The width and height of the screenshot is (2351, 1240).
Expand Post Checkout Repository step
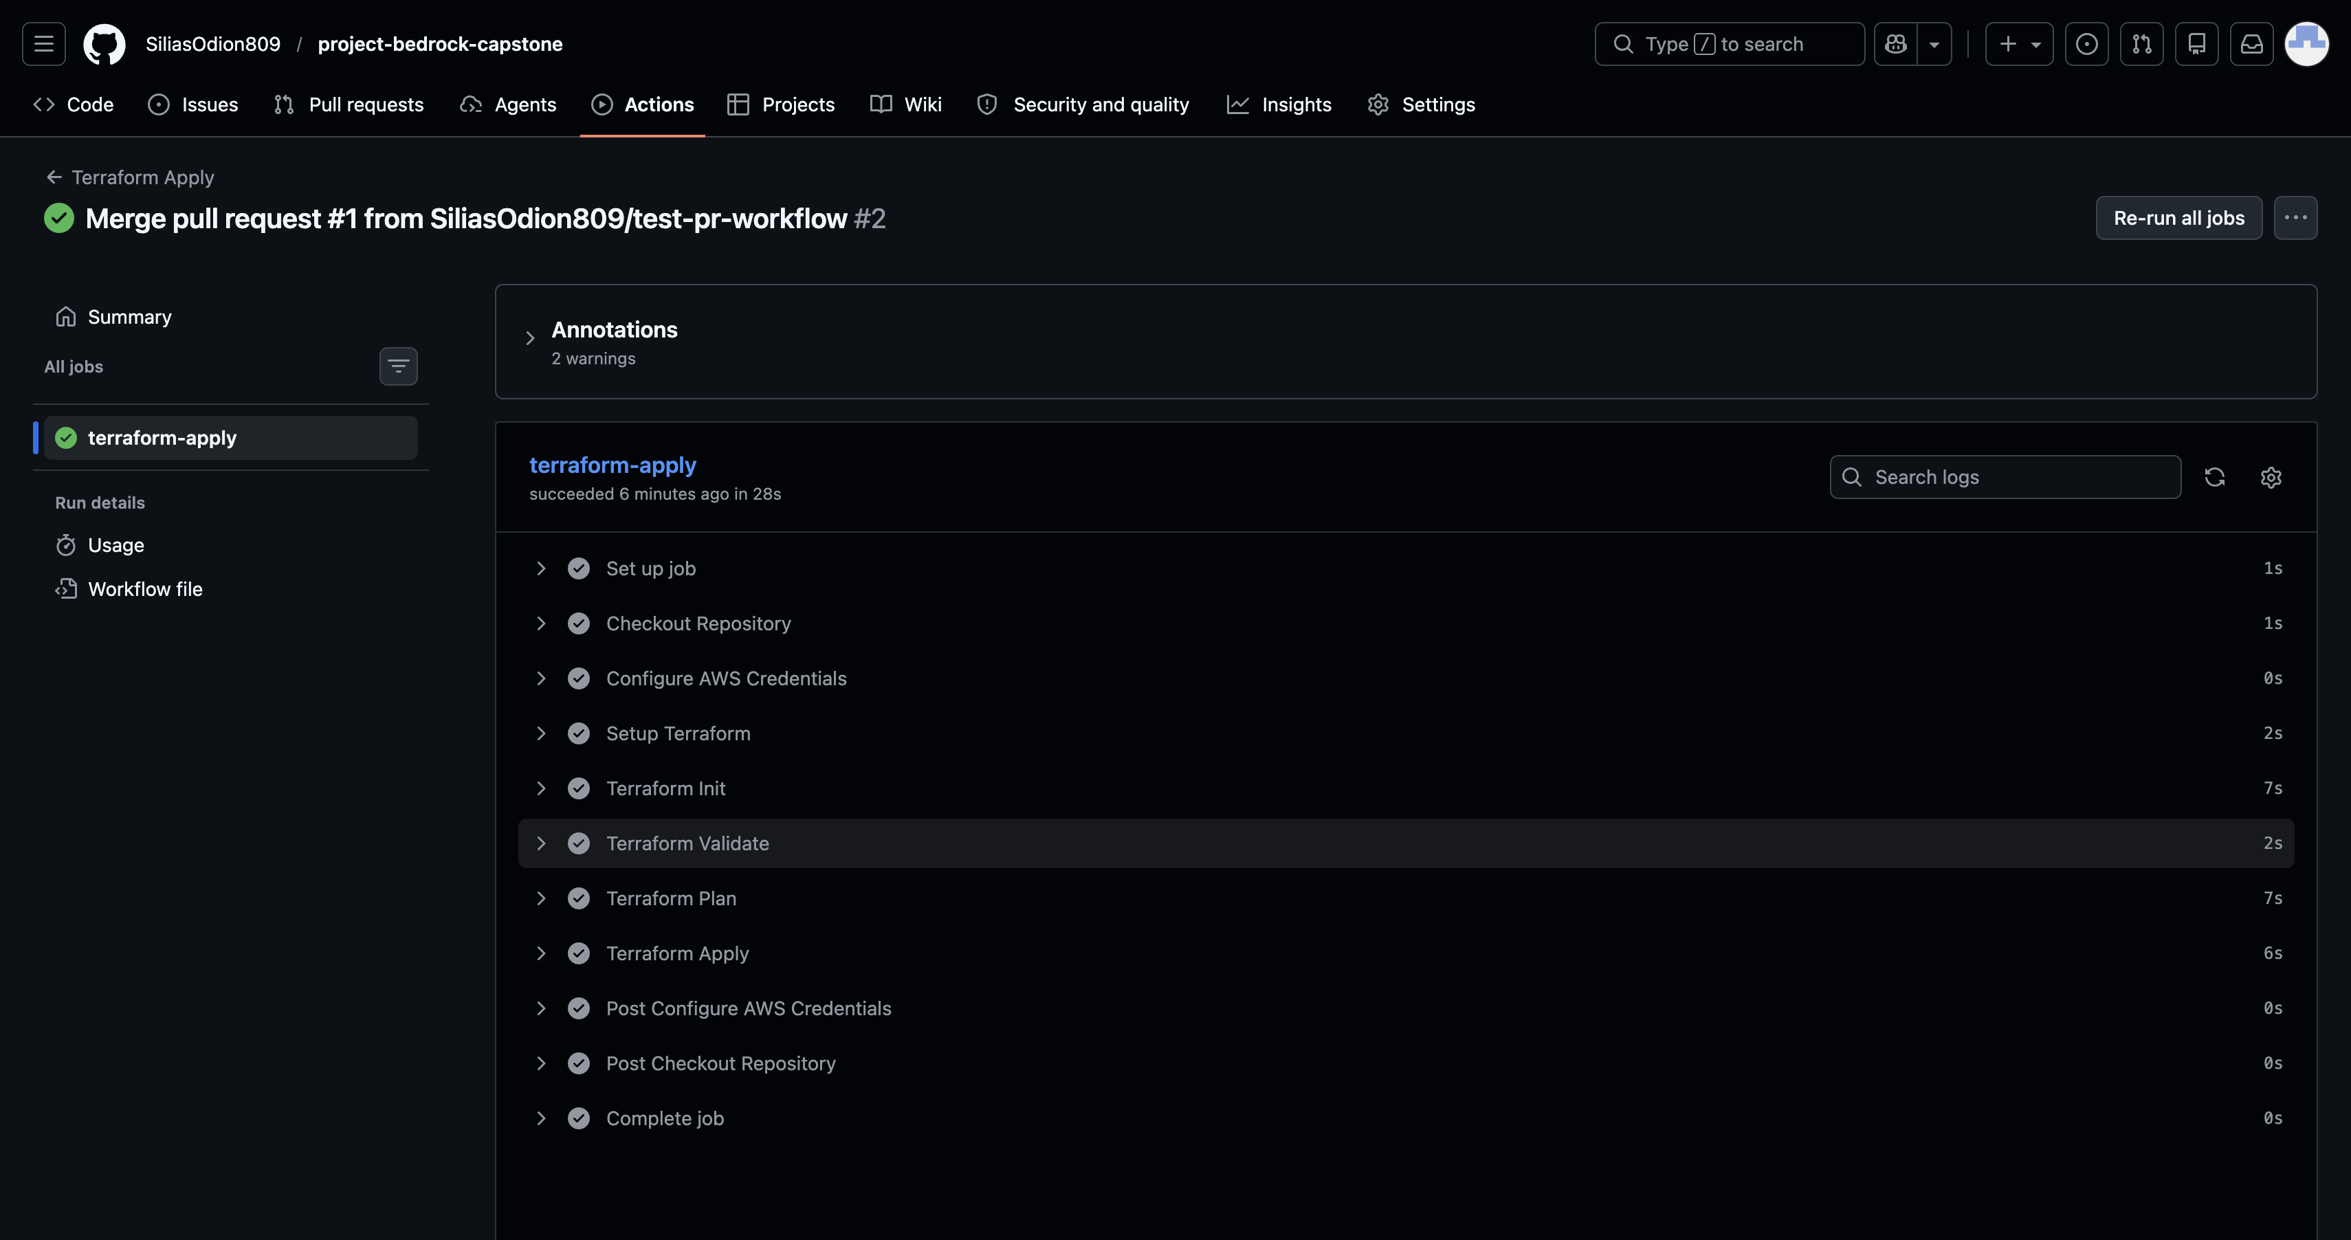point(1406,1063)
